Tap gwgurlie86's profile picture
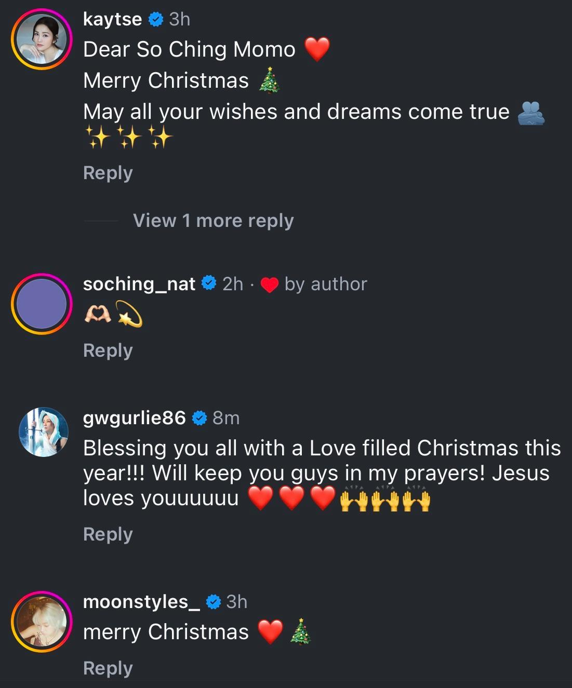Viewport: 572px width, 688px height. [44, 432]
